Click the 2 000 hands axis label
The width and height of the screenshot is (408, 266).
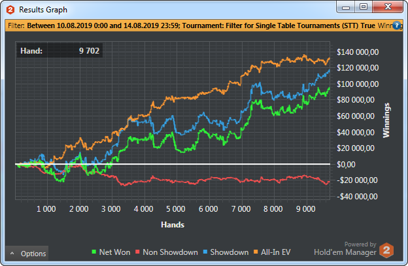click(78, 208)
